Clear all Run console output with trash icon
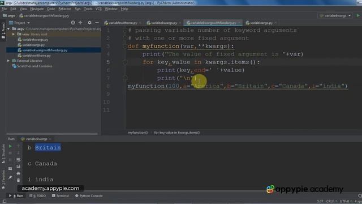 coord(19,180)
